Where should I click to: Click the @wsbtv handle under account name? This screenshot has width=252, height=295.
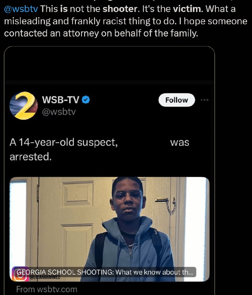coord(59,112)
